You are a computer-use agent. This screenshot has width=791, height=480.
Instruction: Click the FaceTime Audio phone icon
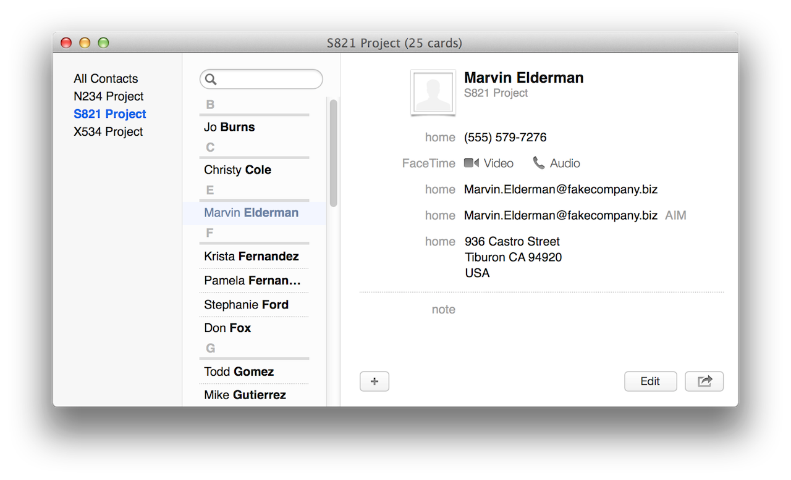[x=539, y=163]
